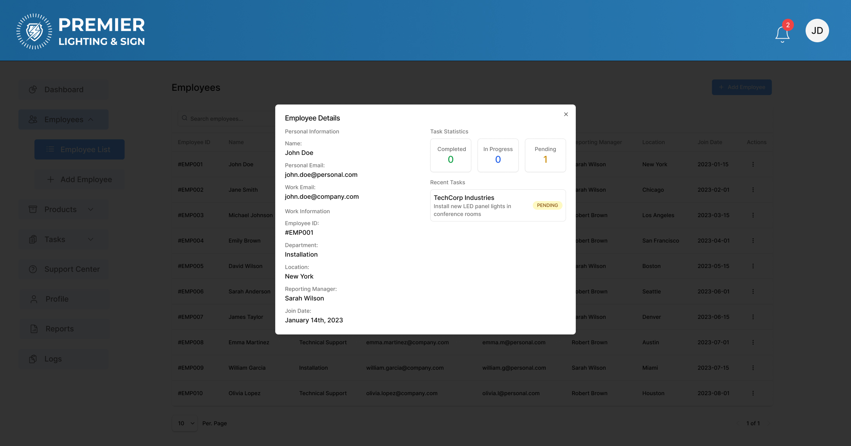The height and width of the screenshot is (446, 851).
Task: Open the JD user avatar menu
Action: pyautogui.click(x=817, y=31)
